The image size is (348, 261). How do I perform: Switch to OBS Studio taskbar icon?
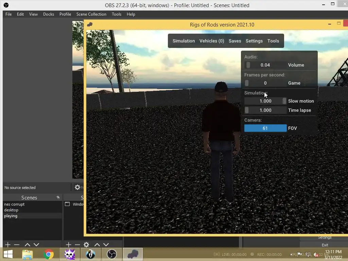[x=111, y=254]
